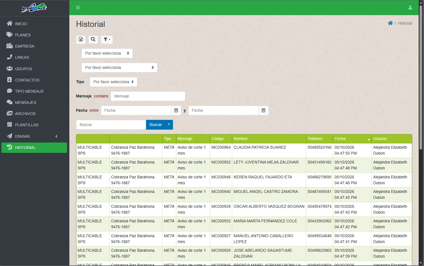Click the Excel export icon
The height and width of the screenshot is (266, 424).
(x=81, y=39)
